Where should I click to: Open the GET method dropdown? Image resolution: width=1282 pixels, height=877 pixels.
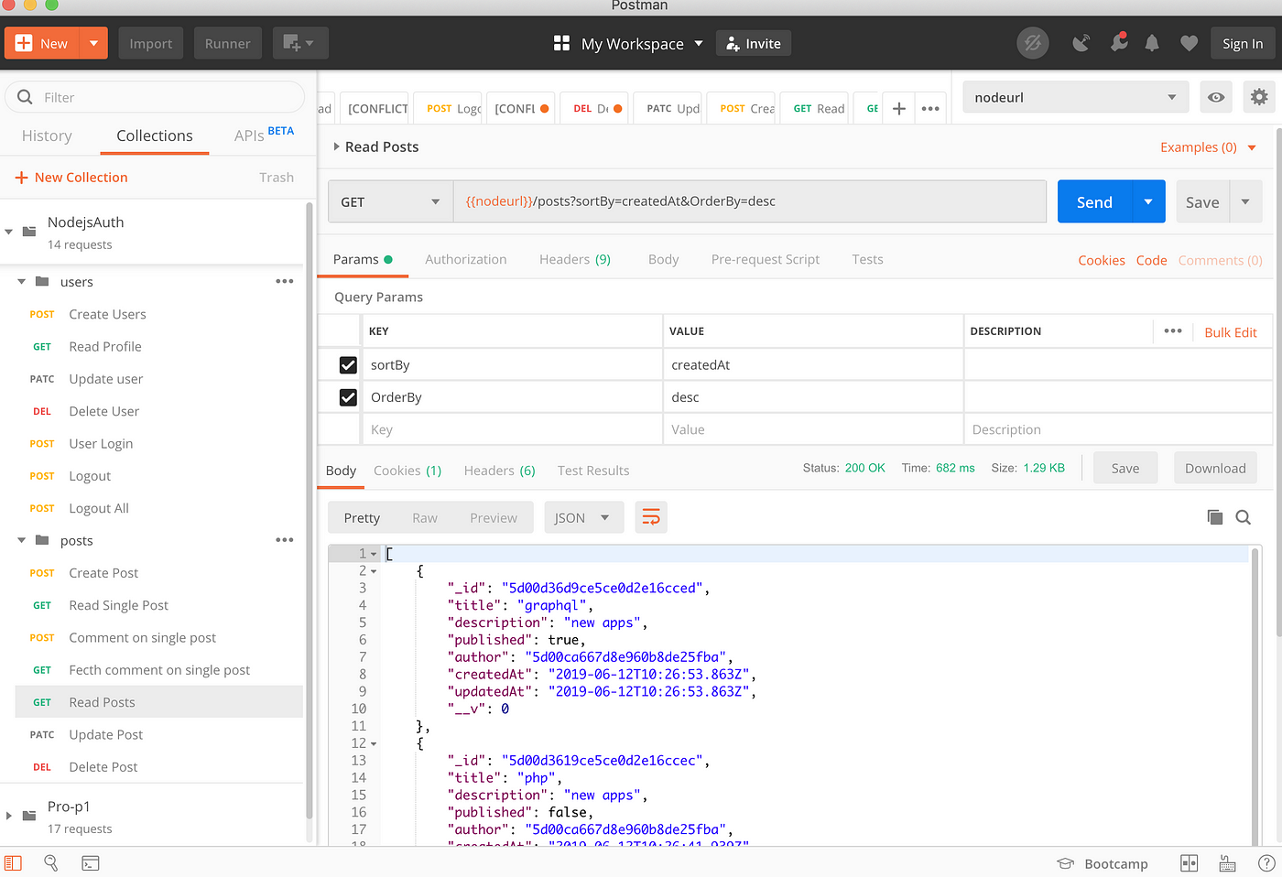[x=390, y=201]
